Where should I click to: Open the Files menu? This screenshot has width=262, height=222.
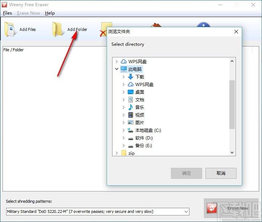(x=7, y=13)
